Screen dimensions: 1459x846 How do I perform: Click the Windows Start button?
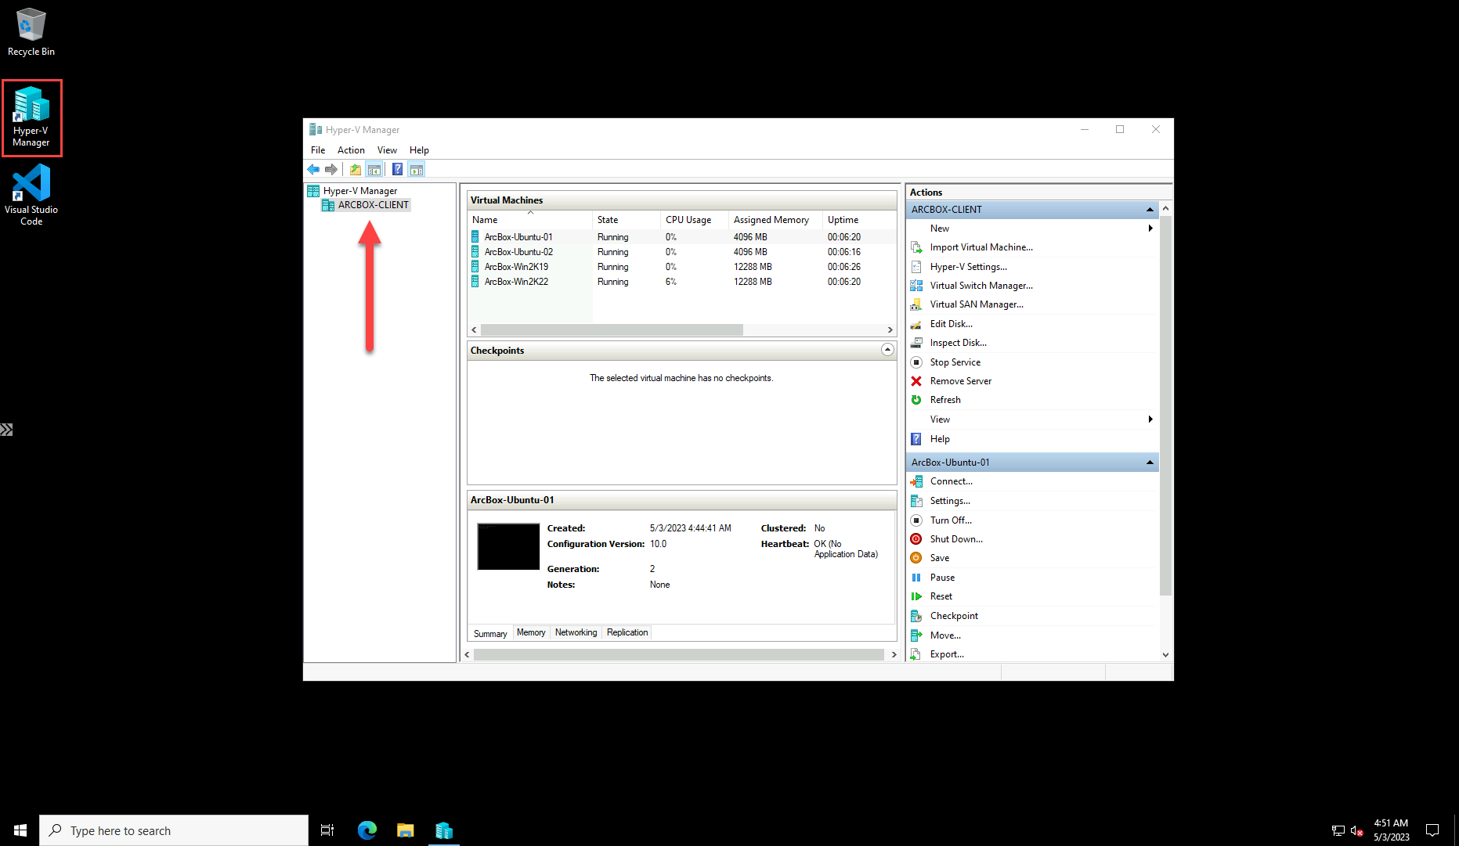[20, 830]
